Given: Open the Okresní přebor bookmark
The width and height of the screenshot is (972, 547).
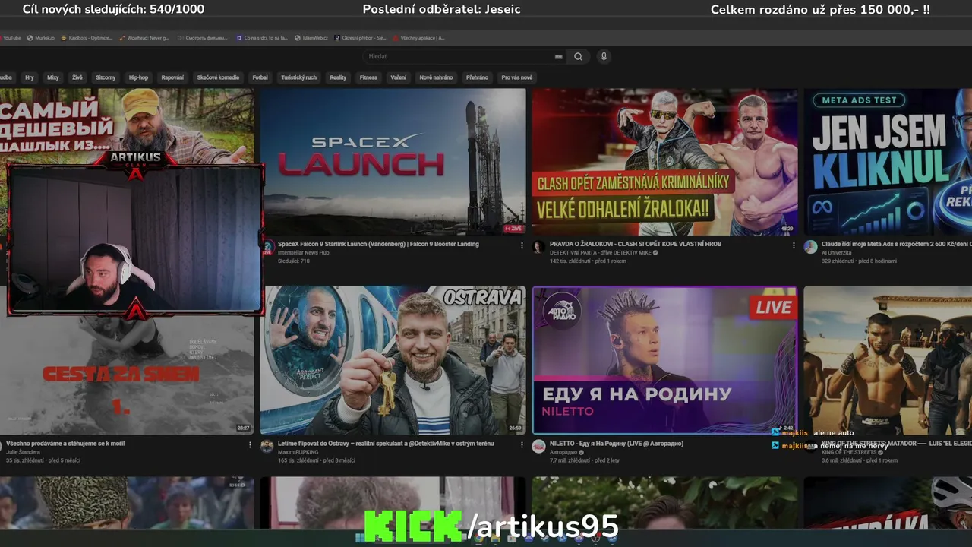Looking at the screenshot, I should pos(361,37).
